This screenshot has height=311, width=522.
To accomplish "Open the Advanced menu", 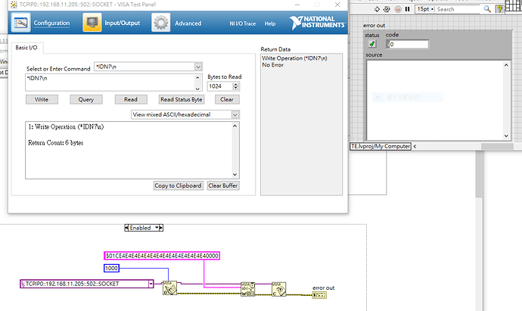I will [x=188, y=23].
